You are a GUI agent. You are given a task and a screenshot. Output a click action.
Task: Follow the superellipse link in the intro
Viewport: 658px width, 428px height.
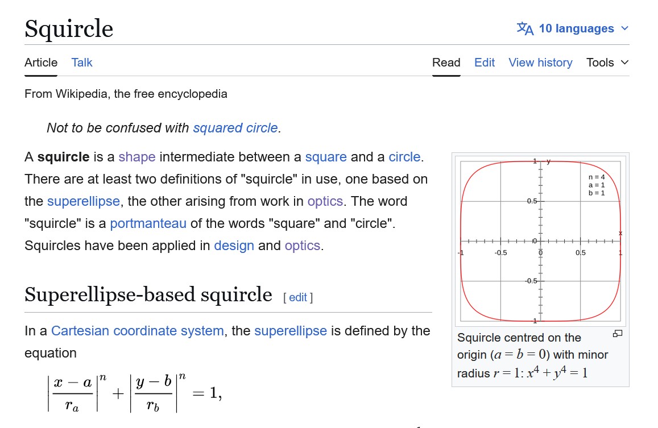(x=84, y=201)
